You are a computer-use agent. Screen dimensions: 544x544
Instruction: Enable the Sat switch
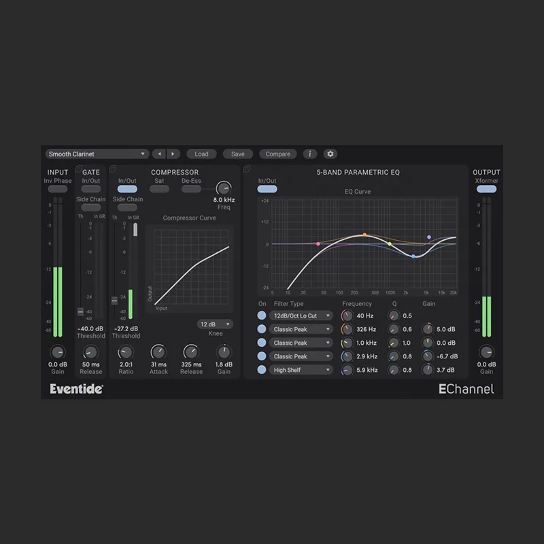159,189
